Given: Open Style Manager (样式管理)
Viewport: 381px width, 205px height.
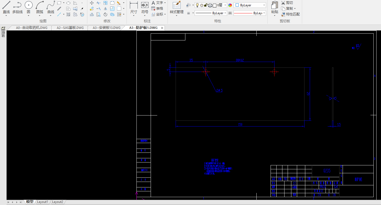Looking at the screenshot, I should [x=176, y=7].
